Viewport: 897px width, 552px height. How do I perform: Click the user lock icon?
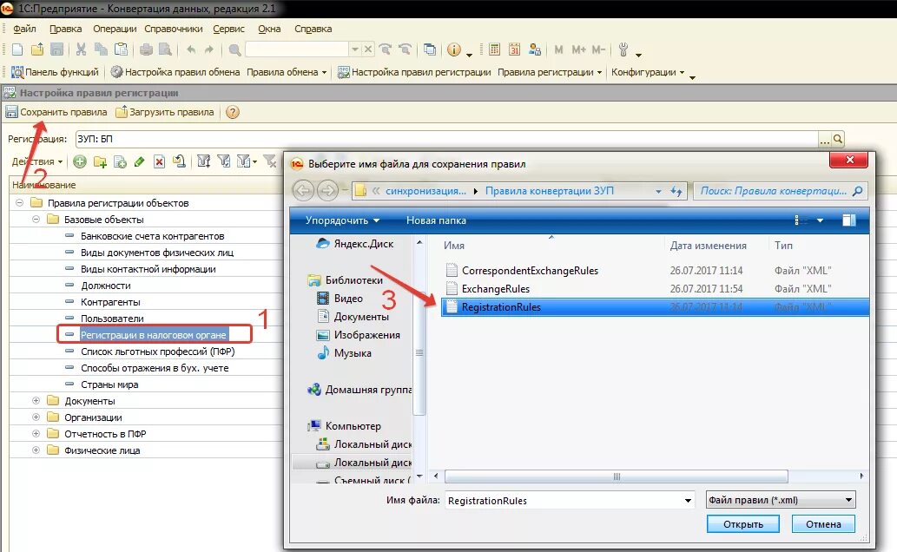(x=535, y=49)
